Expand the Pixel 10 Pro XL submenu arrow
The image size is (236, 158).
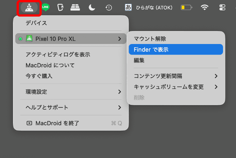coord(120,39)
